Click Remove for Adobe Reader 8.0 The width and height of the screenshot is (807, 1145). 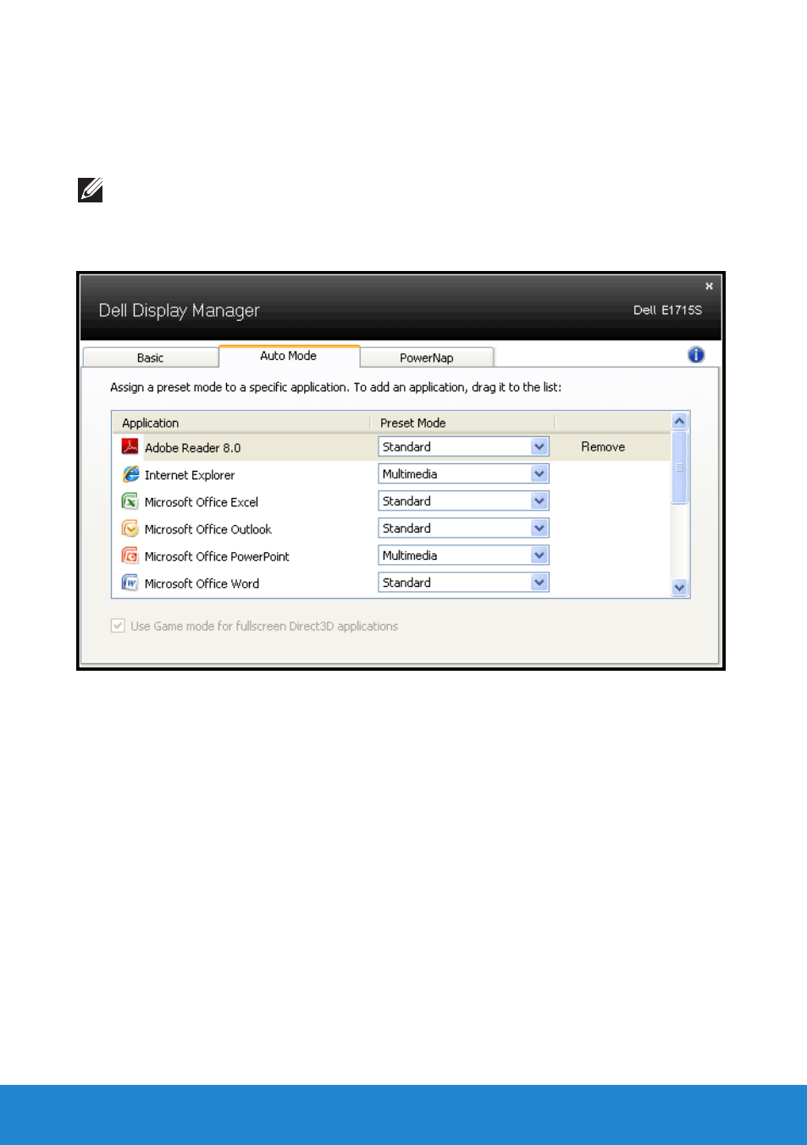coord(603,446)
